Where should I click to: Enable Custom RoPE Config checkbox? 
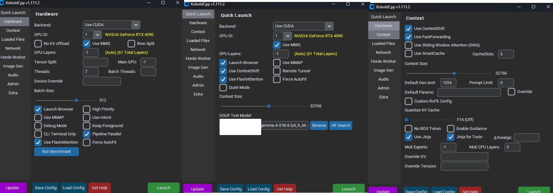pyautogui.click(x=409, y=101)
